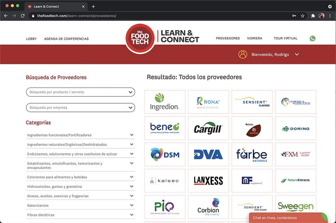Image resolution: width=336 pixels, height=223 pixels.
Task: Open the TOUR VIRTUAL menu item
Action: click(285, 38)
